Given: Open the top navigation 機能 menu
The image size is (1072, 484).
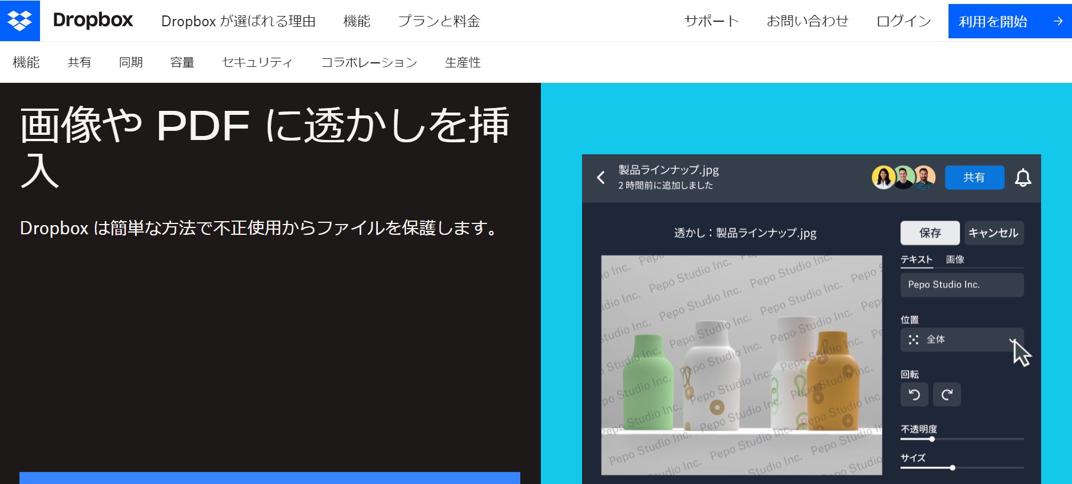Looking at the screenshot, I should 357,21.
